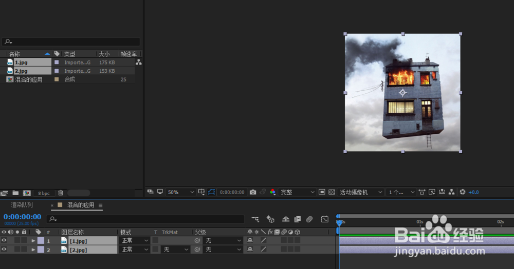This screenshot has width=514, height=269.
Task: Open the 混合的应用 timeline panel menu
Action: (x=100, y=205)
